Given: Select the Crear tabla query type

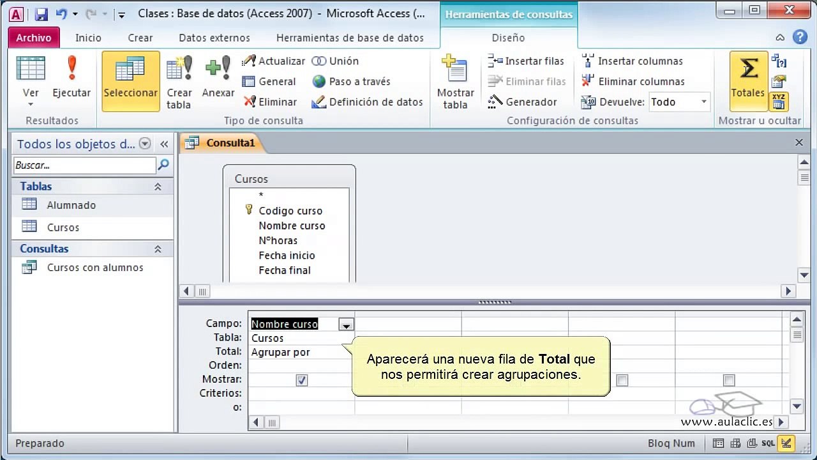Looking at the screenshot, I should tap(179, 82).
